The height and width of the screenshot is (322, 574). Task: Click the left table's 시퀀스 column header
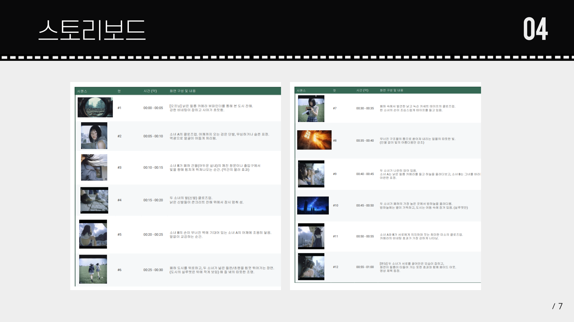(x=82, y=91)
